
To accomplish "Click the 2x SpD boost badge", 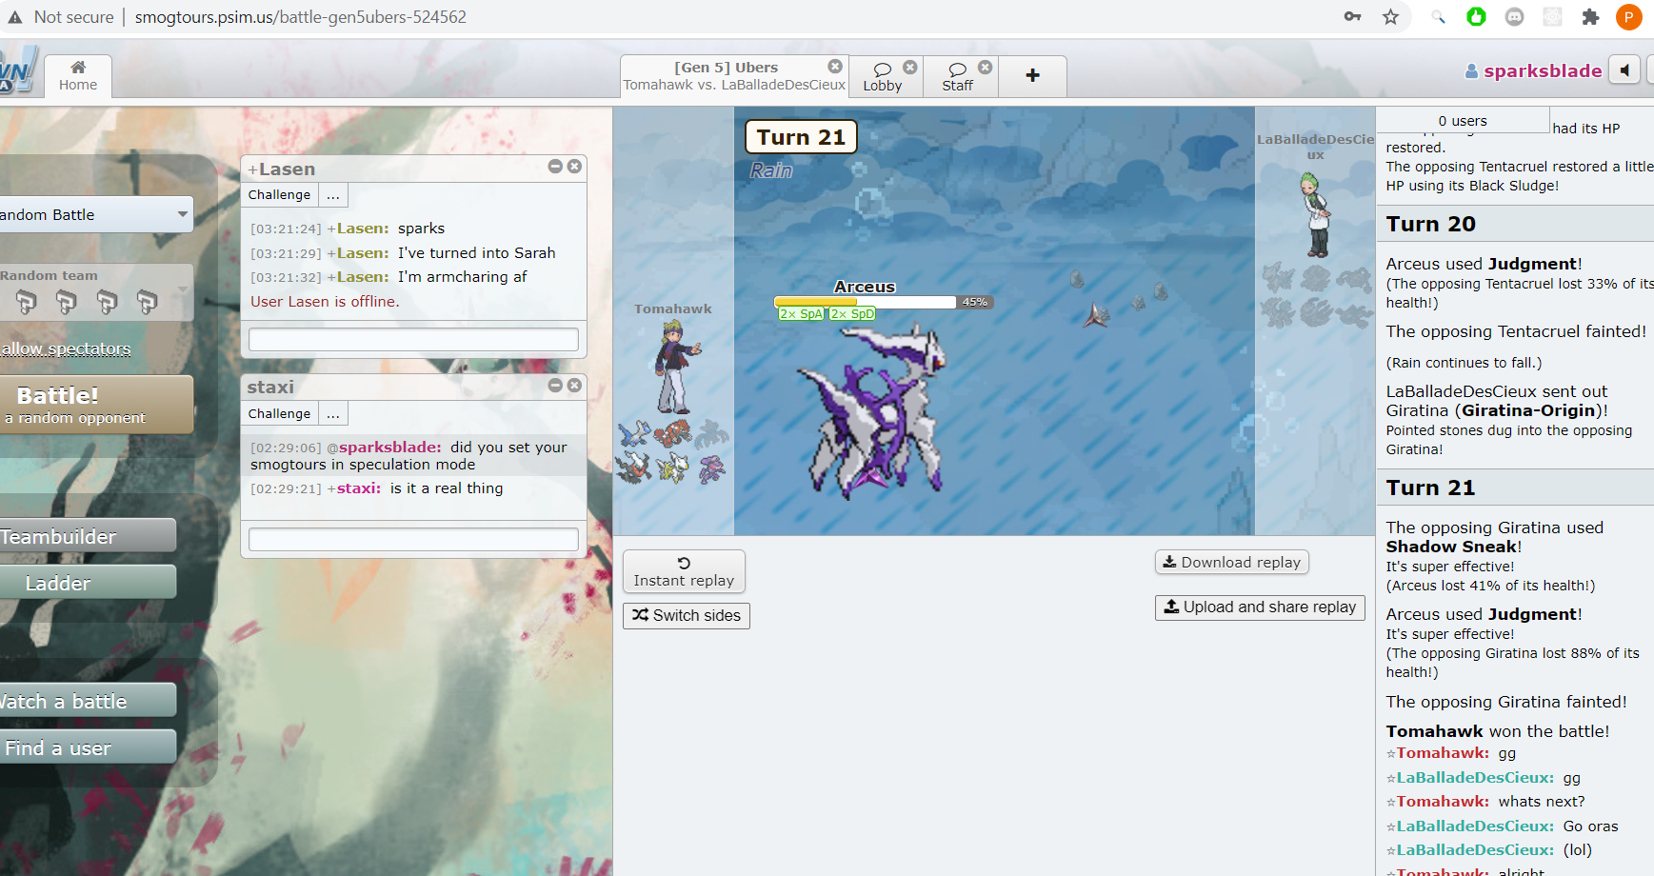I will click(852, 313).
